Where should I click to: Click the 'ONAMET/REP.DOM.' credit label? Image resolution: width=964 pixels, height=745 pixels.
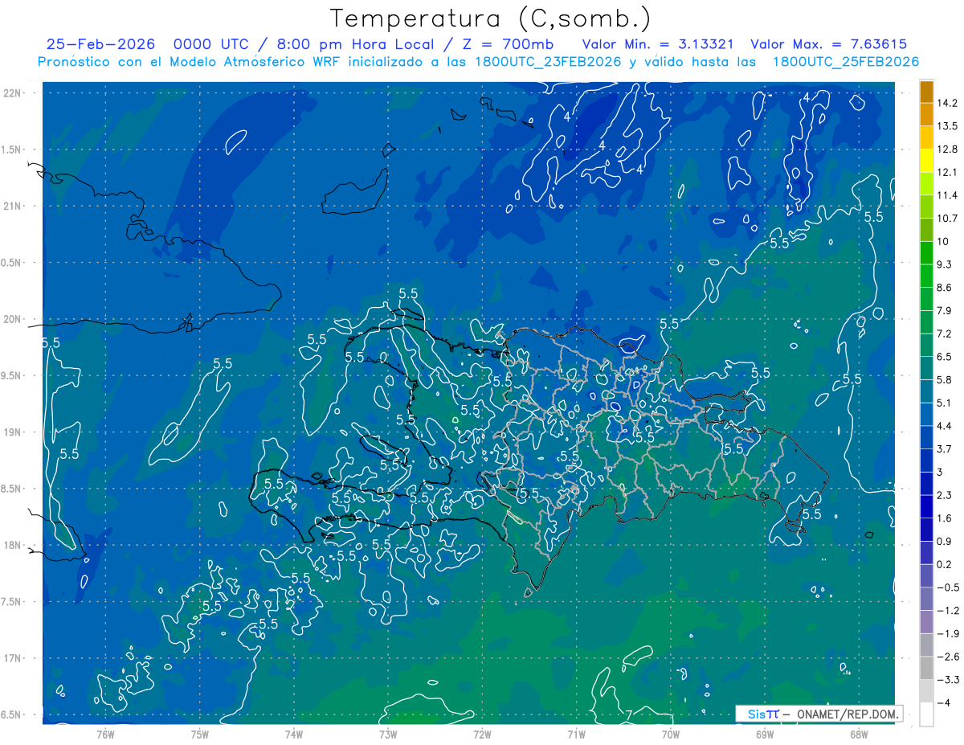[848, 714]
